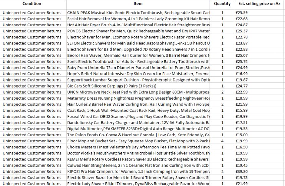Screen dimensions: 285x186
Task: Click Electric Shaver Razor 4 in 1 item
Action: pyautogui.click(x=138, y=178)
